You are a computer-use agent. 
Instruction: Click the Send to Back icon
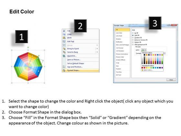point(64,52)
